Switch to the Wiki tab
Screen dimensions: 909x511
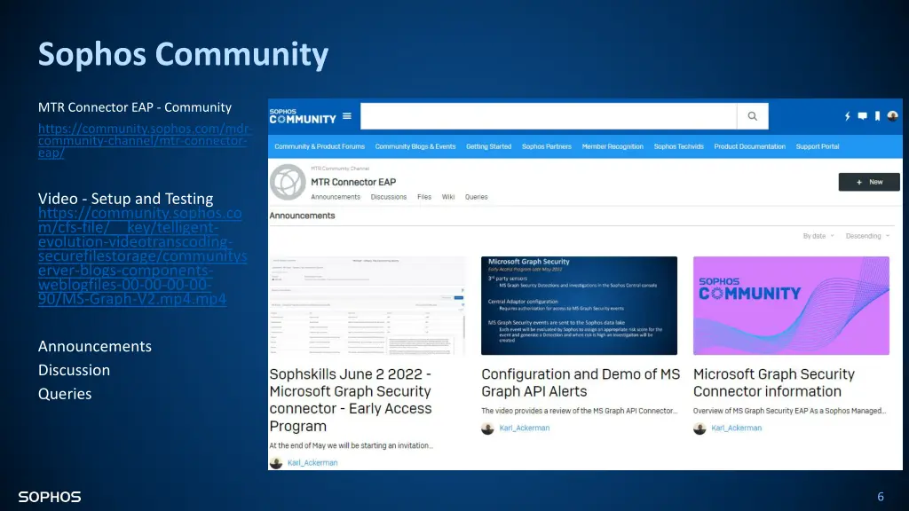448,197
